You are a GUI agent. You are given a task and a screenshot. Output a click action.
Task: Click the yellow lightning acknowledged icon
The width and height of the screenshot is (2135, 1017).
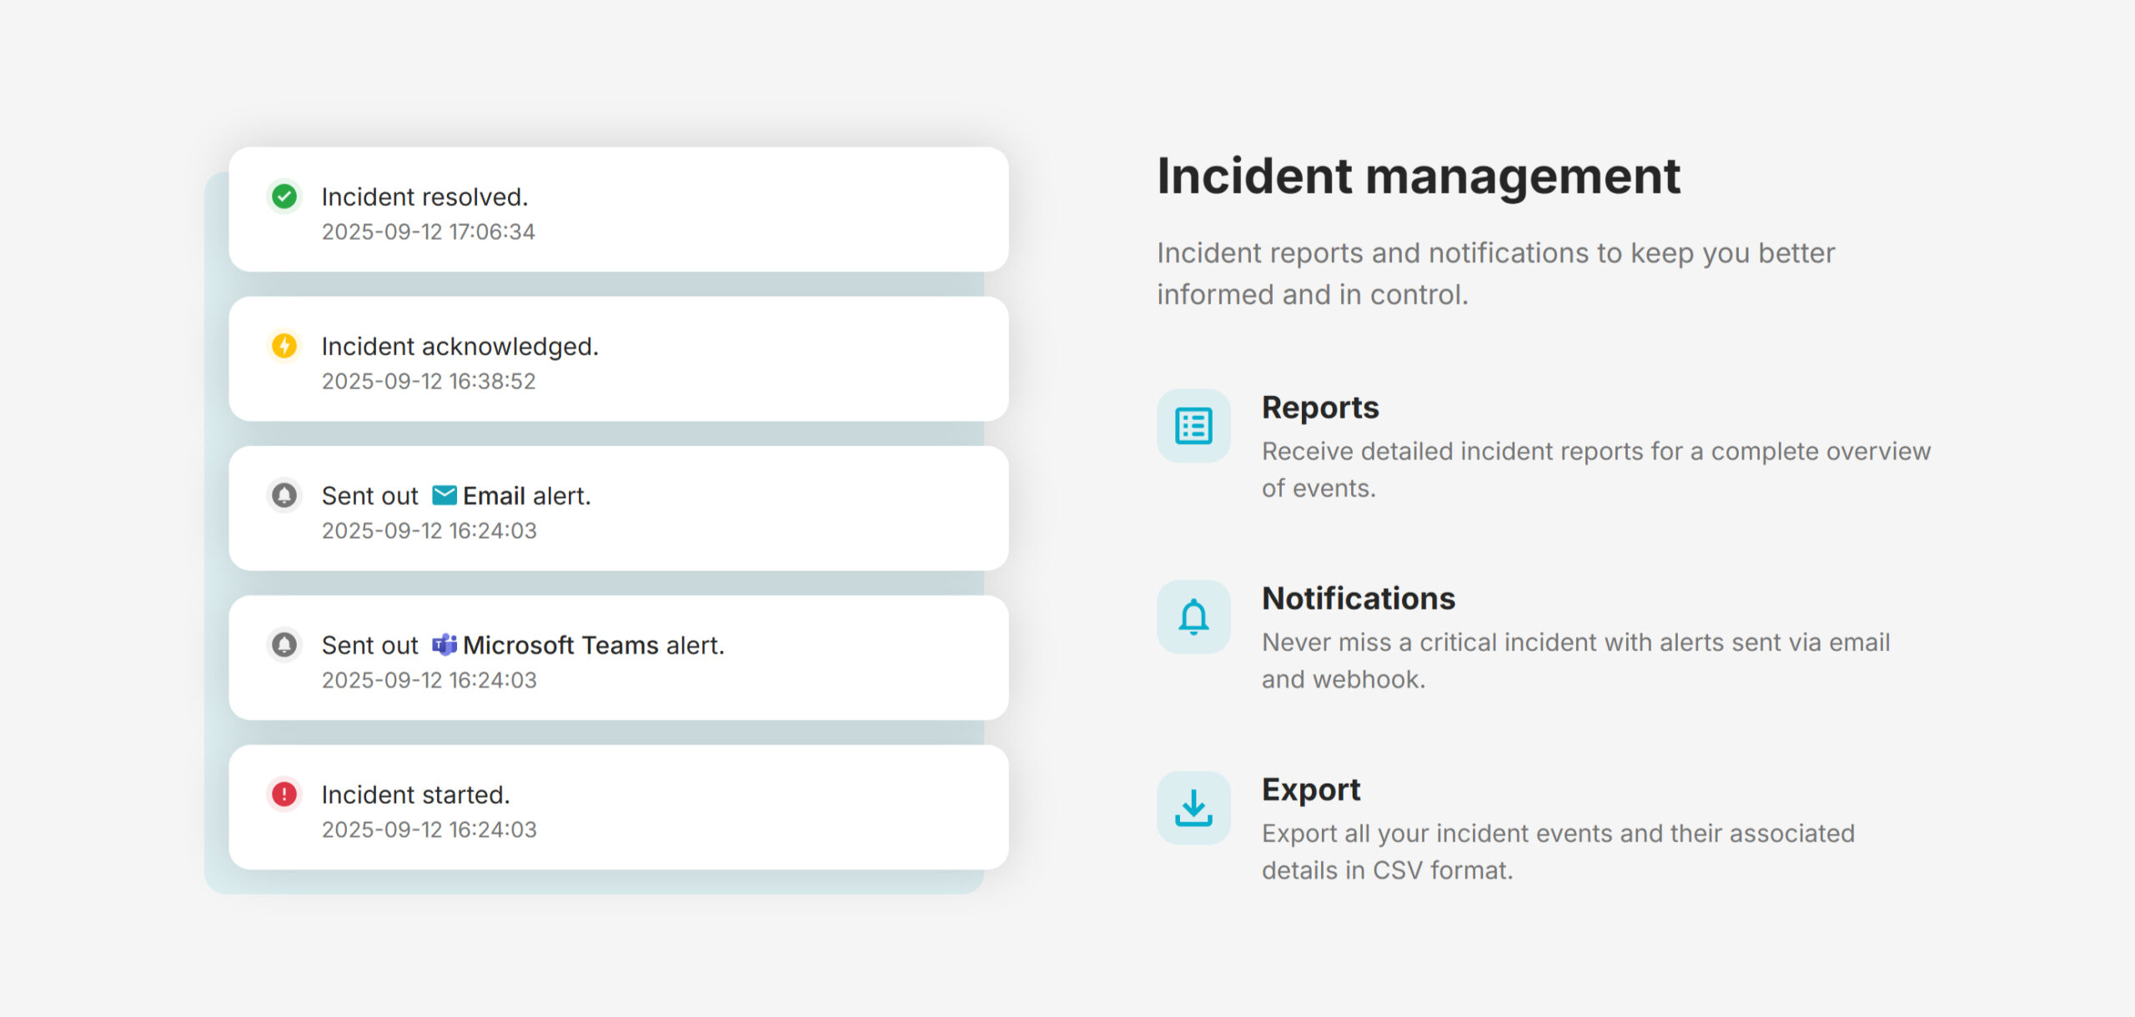284,346
